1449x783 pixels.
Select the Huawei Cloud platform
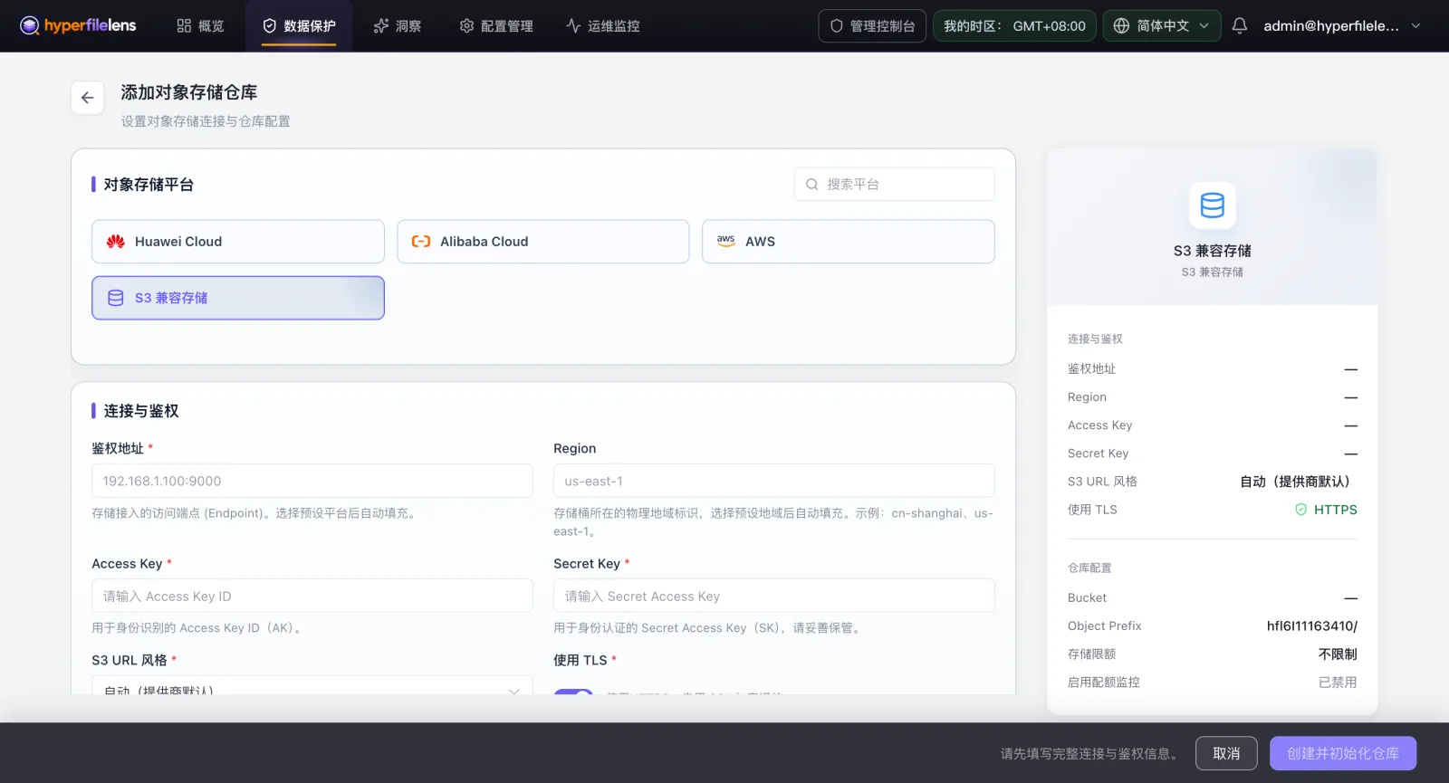(238, 242)
